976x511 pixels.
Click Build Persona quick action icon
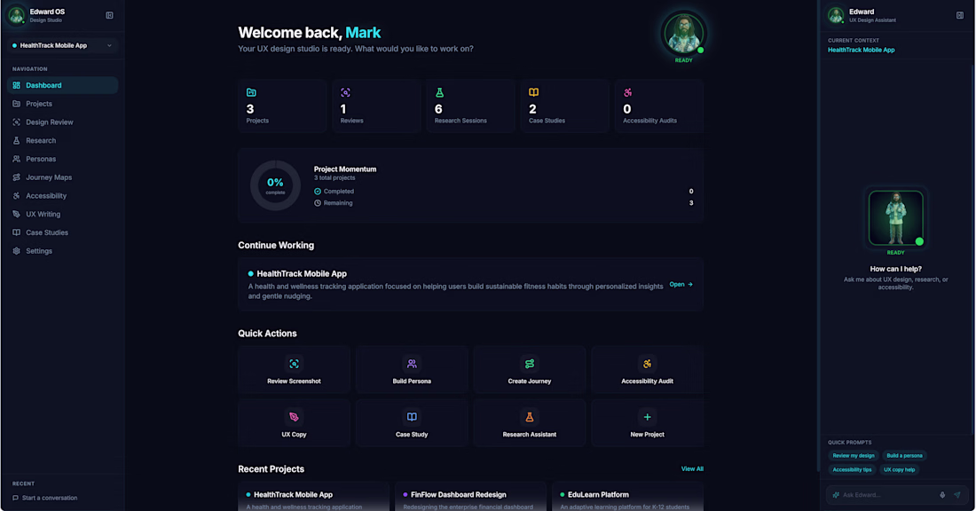412,364
